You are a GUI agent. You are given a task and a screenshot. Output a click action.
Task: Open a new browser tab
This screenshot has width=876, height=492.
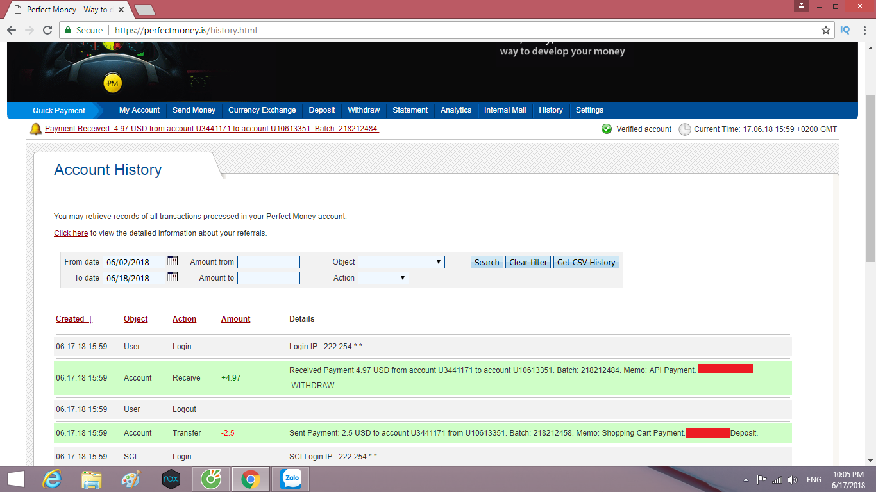[145, 10]
